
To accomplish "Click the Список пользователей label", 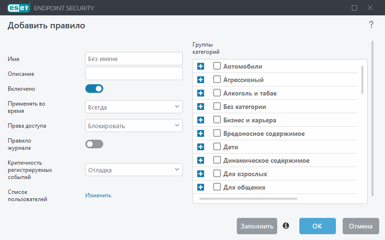I will pos(27,195).
